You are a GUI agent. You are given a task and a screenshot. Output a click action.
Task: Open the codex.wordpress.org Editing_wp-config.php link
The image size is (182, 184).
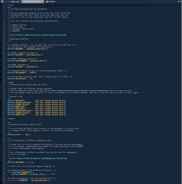(41, 35)
